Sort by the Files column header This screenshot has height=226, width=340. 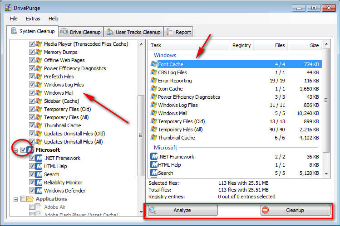click(x=271, y=45)
